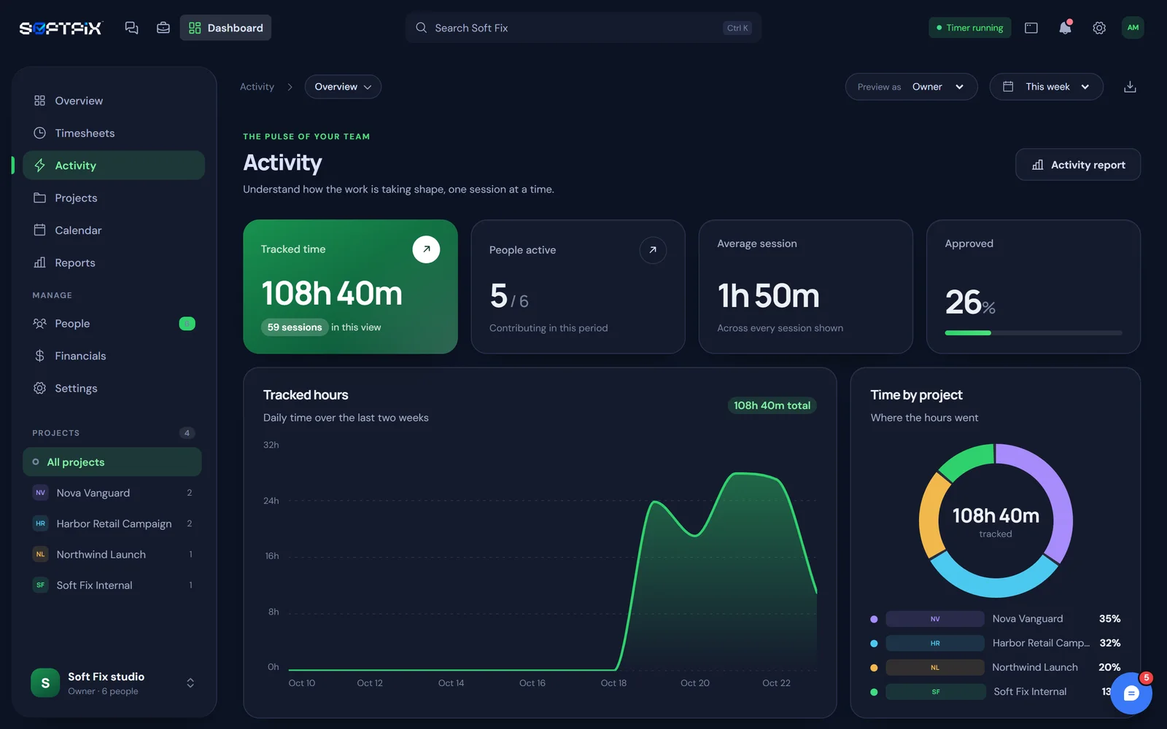Click the Soft Fix studio workspace avatar
The height and width of the screenshot is (729, 1167).
(x=45, y=683)
